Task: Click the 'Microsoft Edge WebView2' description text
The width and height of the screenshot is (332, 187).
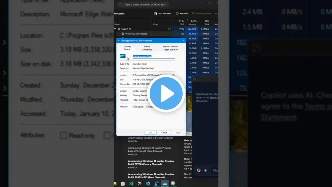Action: pos(143,69)
